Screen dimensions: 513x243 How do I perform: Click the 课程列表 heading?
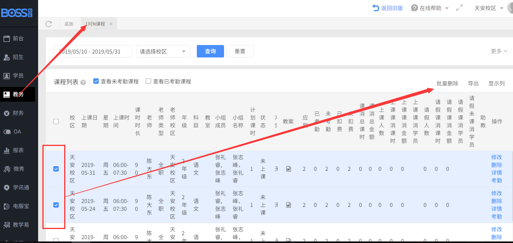(66, 82)
